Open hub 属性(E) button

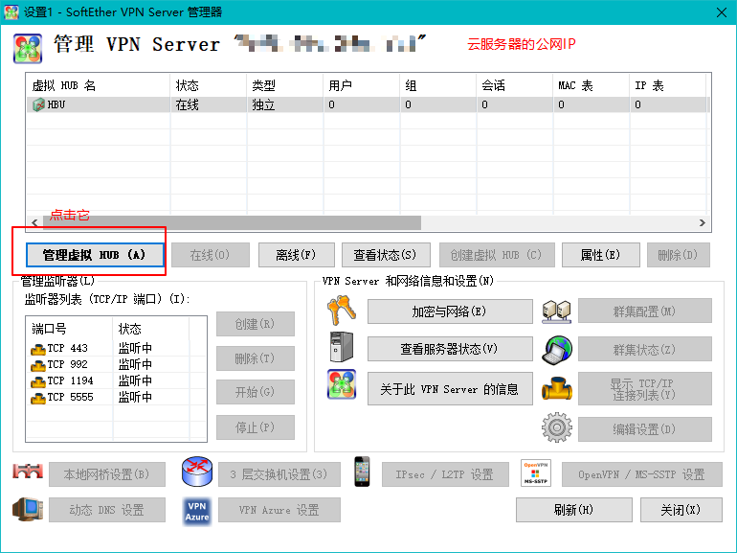[601, 255]
